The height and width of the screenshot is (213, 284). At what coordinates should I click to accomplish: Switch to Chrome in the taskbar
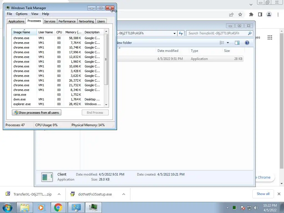[58, 207]
